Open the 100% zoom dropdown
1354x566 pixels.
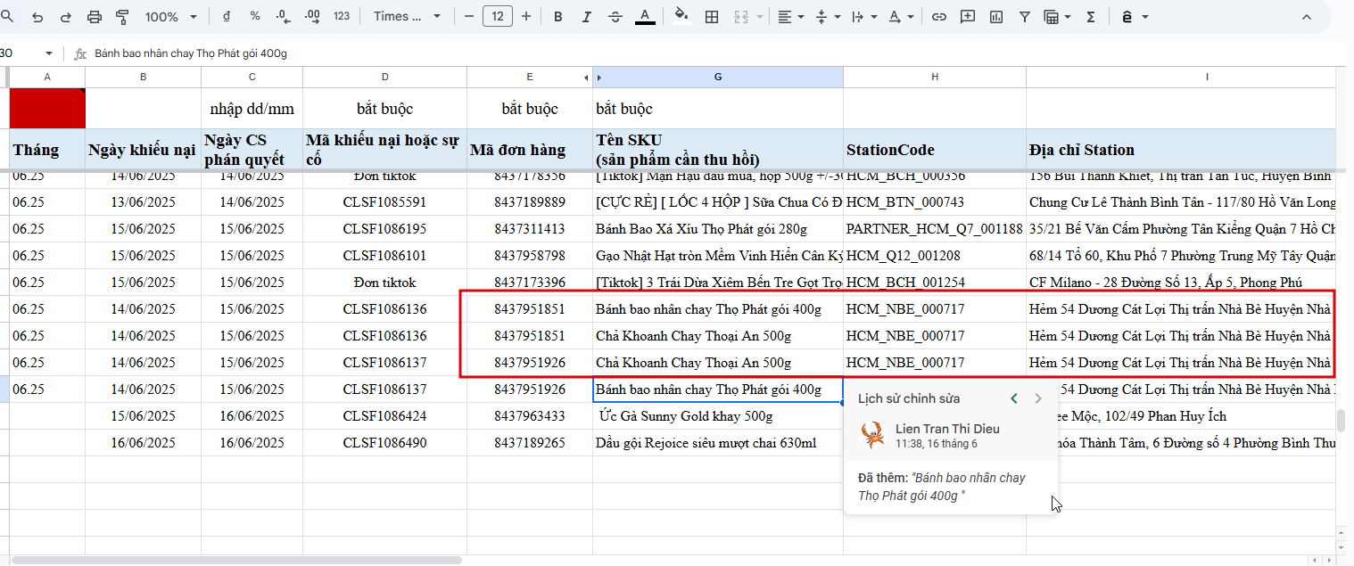tap(172, 17)
